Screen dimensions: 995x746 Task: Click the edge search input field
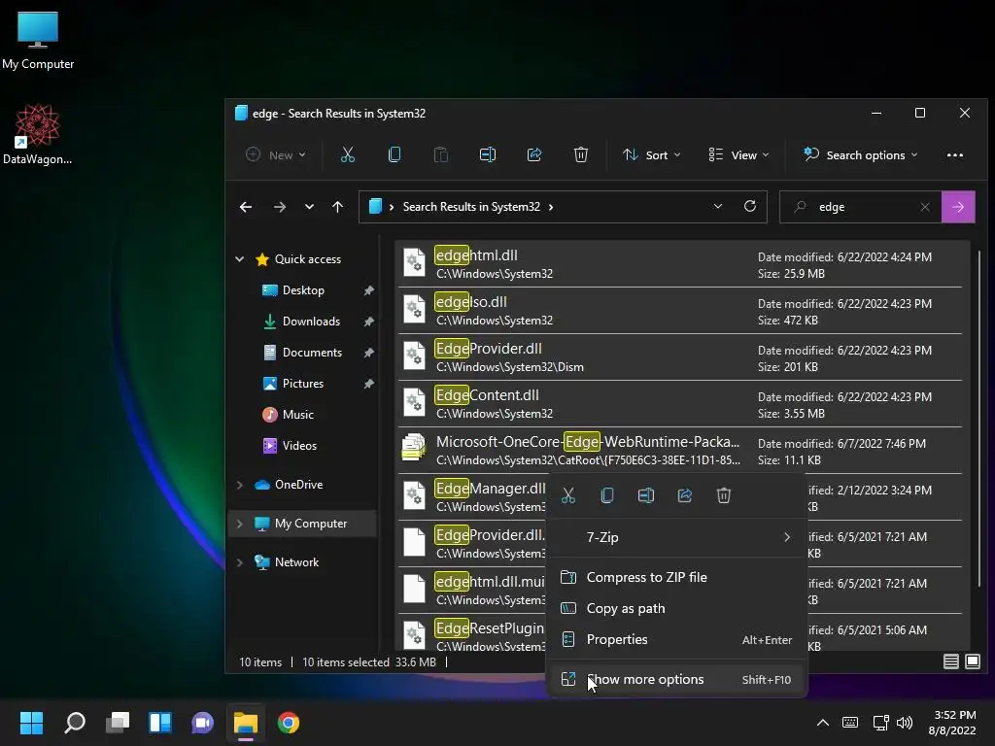[x=863, y=207]
